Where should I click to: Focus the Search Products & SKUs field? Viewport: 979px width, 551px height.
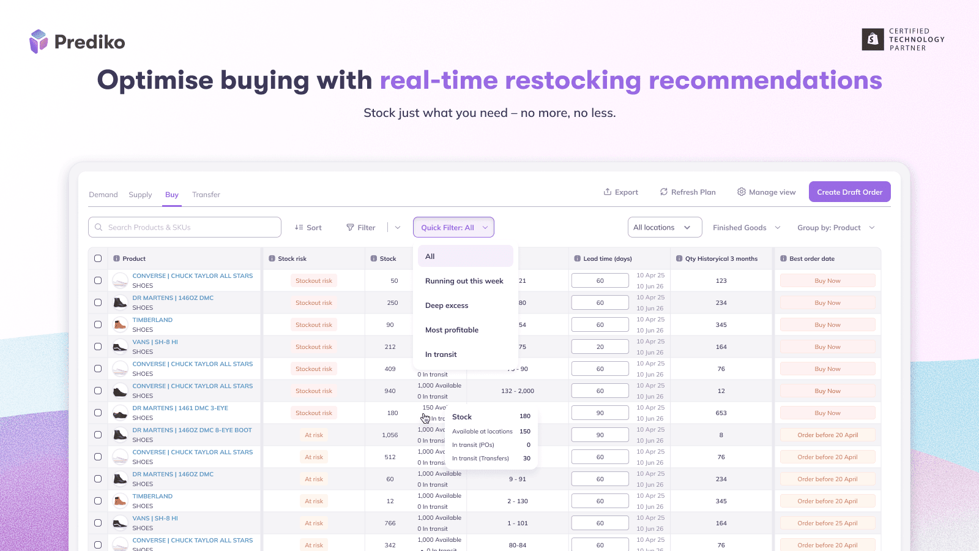185,227
